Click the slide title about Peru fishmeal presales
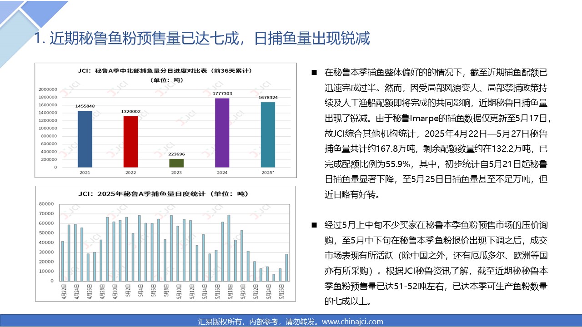The image size is (582, 327). 202,39
